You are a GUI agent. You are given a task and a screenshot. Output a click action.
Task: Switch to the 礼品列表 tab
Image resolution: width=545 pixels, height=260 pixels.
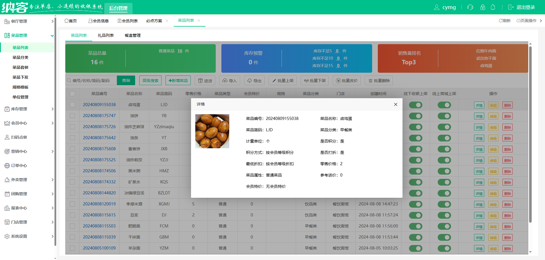[106, 35]
